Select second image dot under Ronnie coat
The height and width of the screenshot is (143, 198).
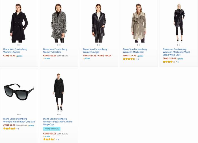20,45
